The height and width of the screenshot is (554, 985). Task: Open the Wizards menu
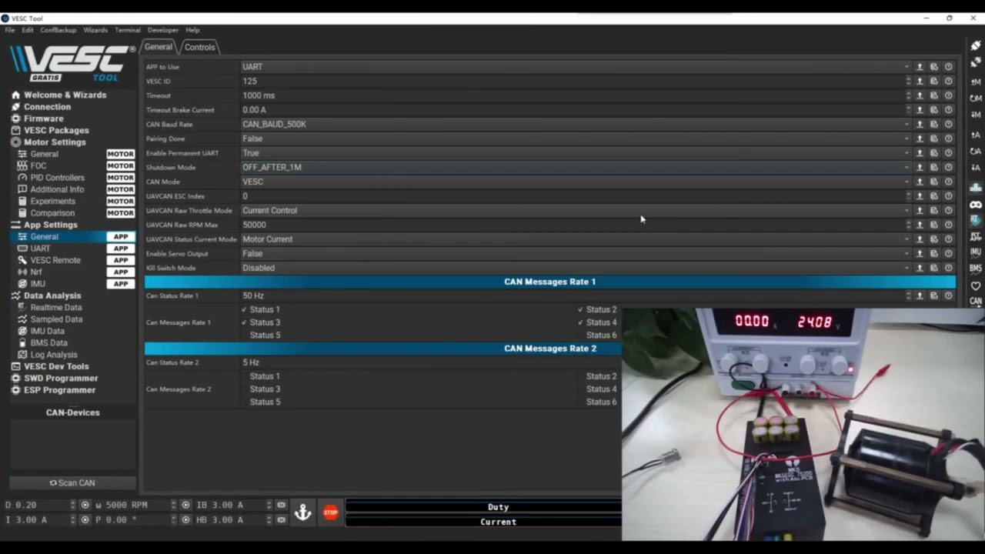[x=95, y=30]
